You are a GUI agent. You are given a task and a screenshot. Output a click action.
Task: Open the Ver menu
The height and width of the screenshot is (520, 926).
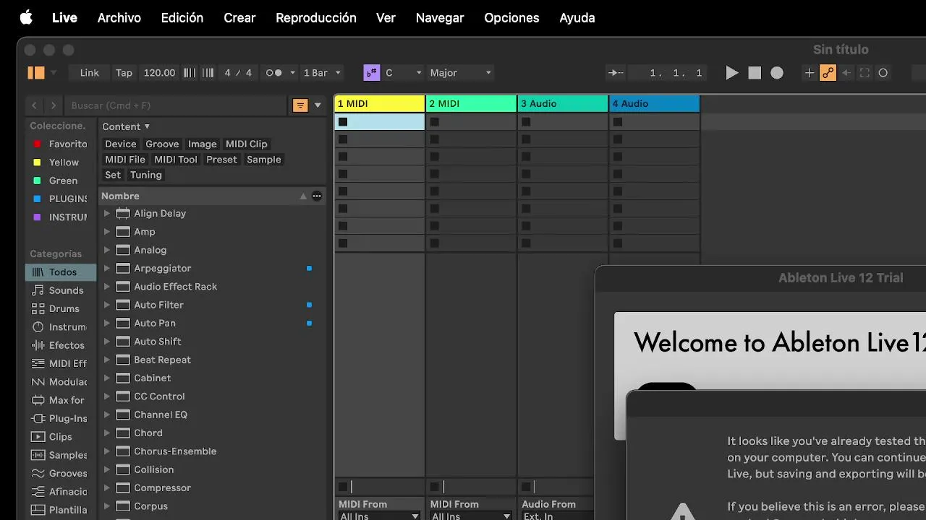coord(386,17)
